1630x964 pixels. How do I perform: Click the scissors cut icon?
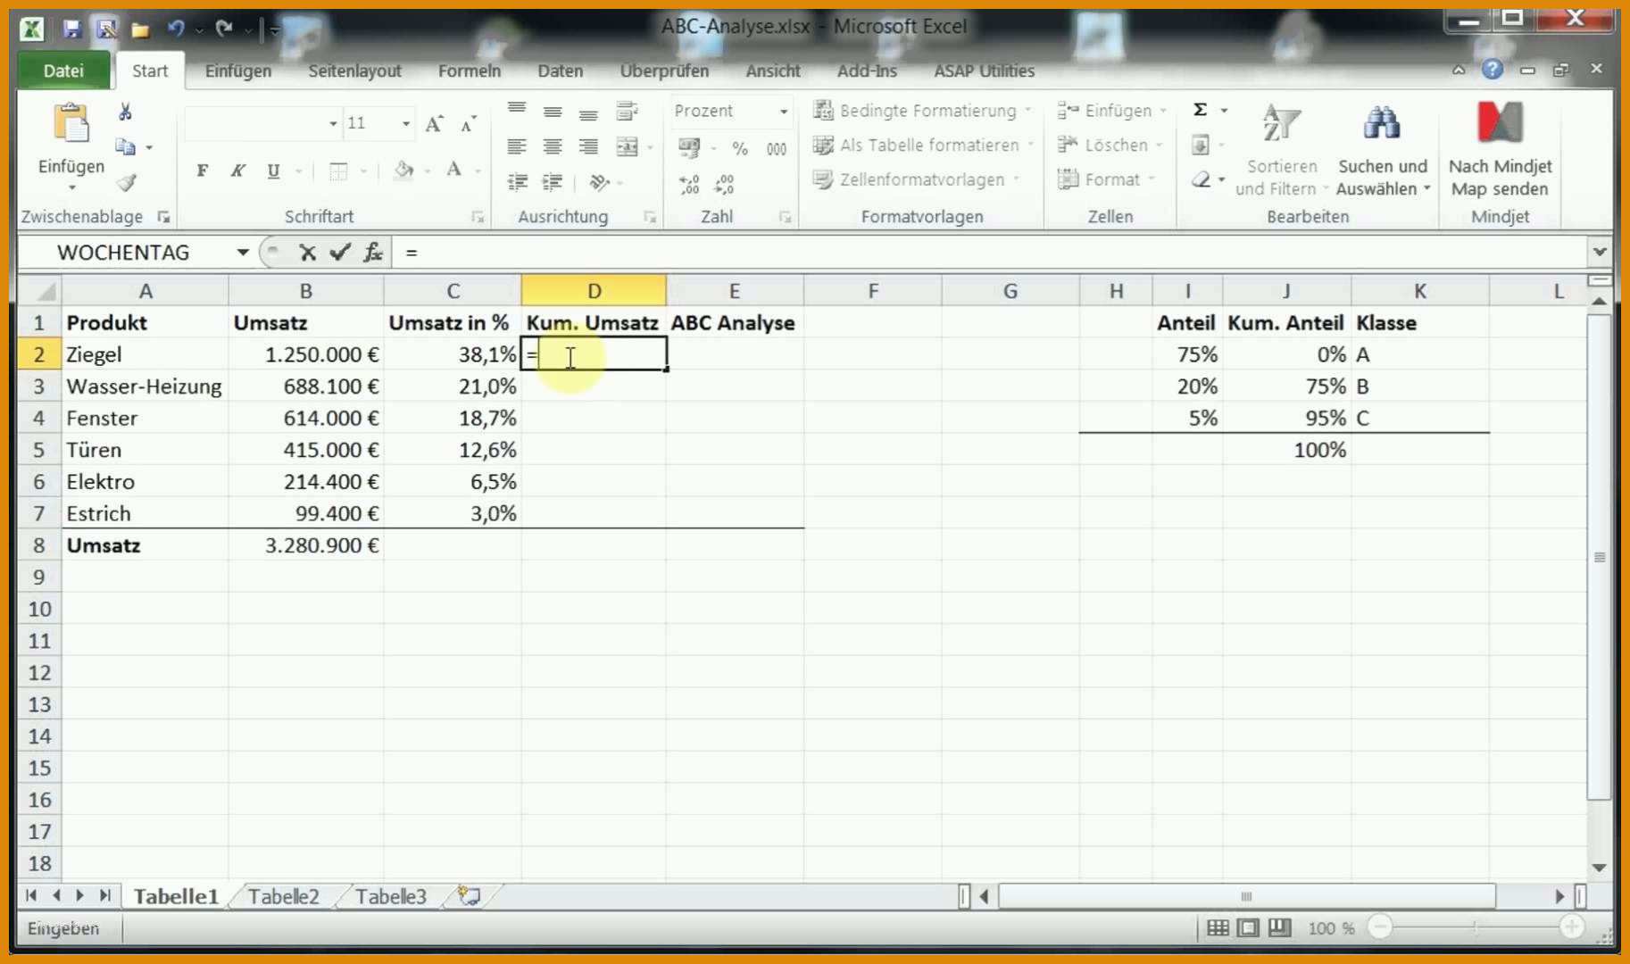(x=125, y=112)
